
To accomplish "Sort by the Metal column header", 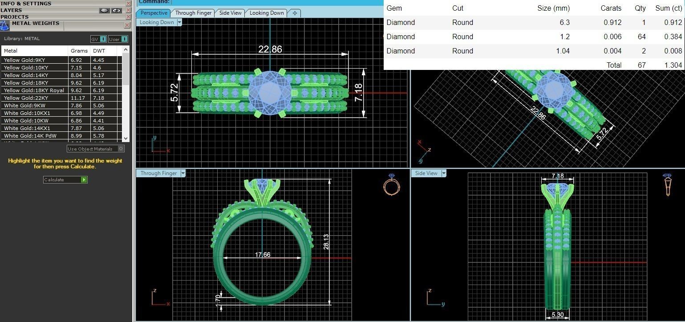I will (x=35, y=51).
